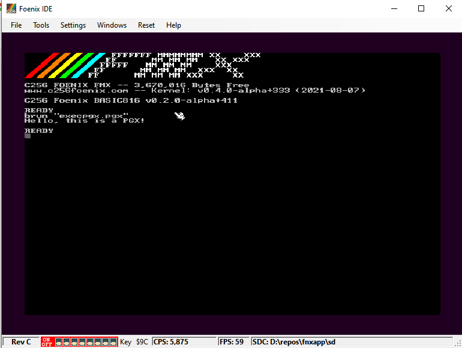Toggle the third DIP switch
This screenshot has width=462, height=348.
click(x=74, y=342)
